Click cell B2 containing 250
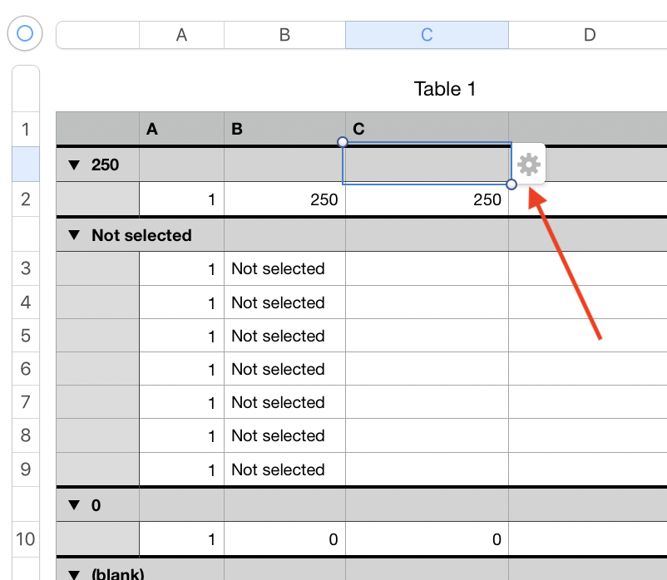The width and height of the screenshot is (667, 580). tap(284, 199)
